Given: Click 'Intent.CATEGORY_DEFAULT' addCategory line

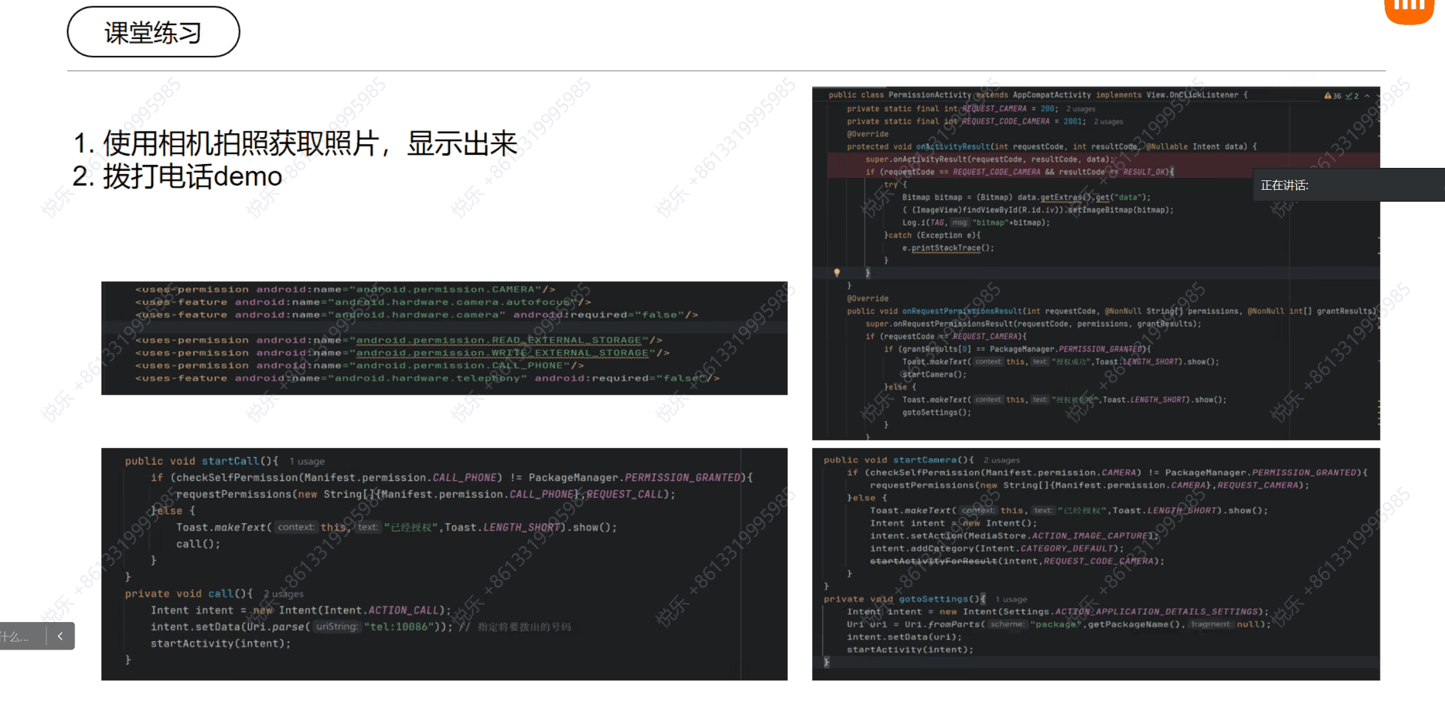Looking at the screenshot, I should pos(997,548).
